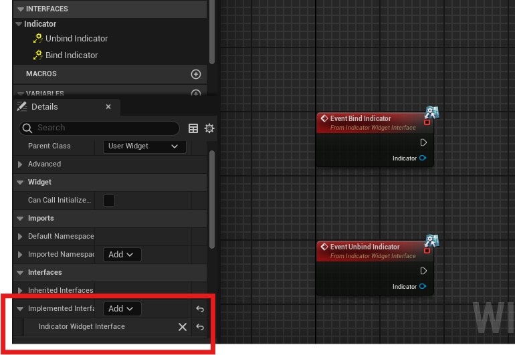This screenshot has width=515, height=355.
Task: Click Event Unbind Indicator execution output pin
Action: pyautogui.click(x=423, y=271)
